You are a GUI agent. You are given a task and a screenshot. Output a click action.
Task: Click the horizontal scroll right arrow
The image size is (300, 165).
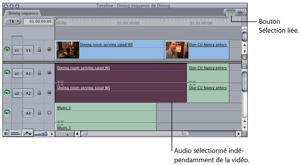238,134
